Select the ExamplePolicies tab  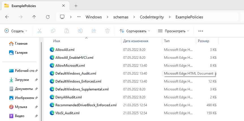point(35,6)
